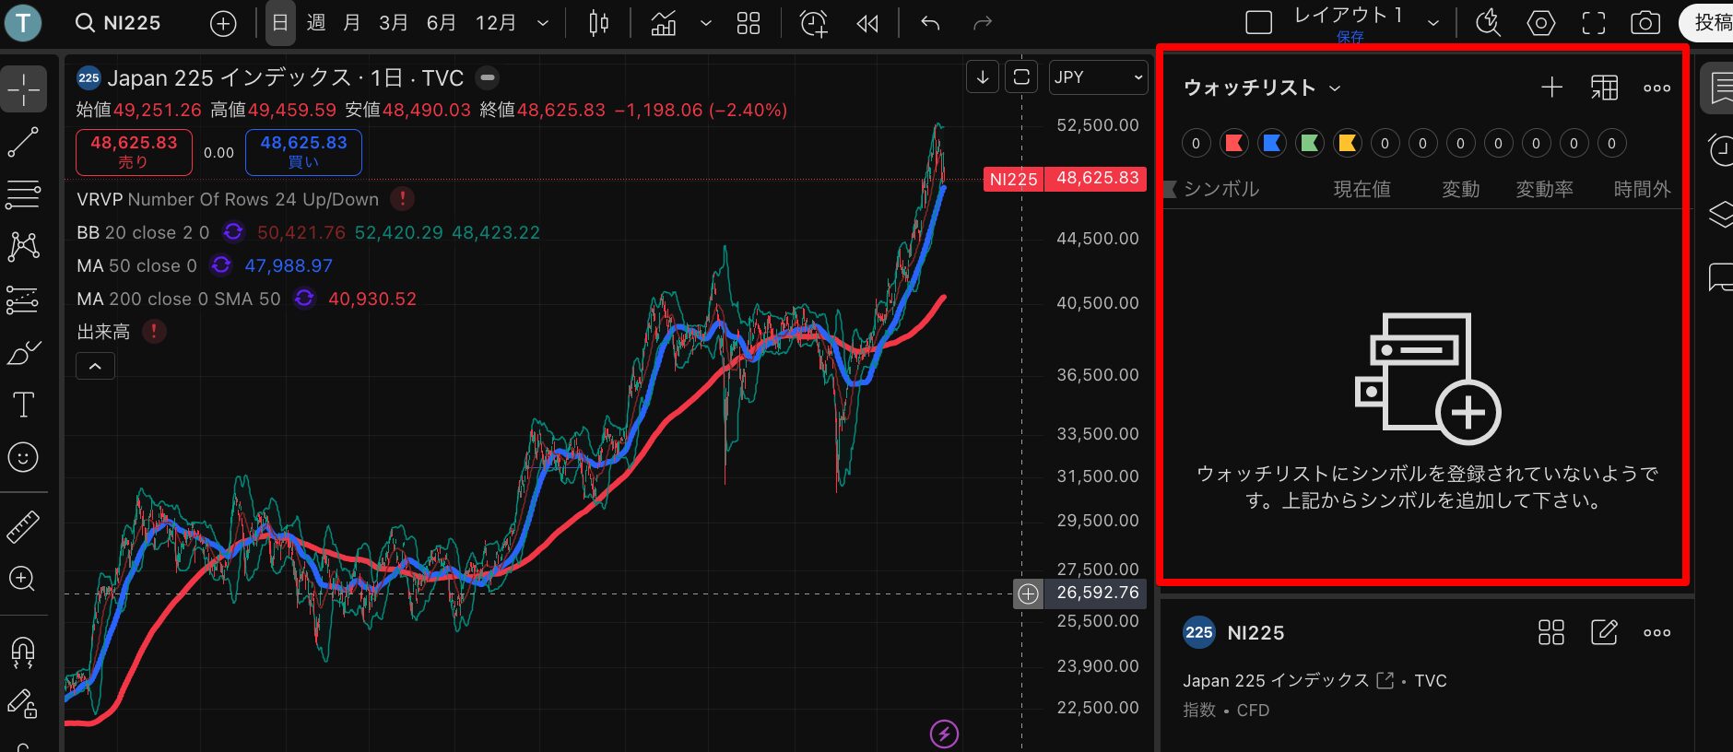Image resolution: width=1733 pixels, height=752 pixels.
Task: Open the JPY currency dropdown
Action: point(1098,77)
